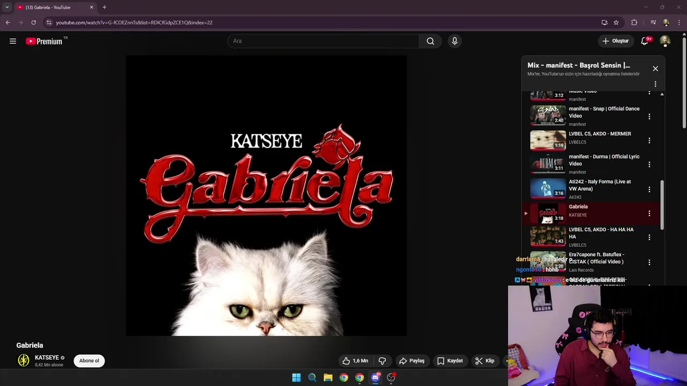The height and width of the screenshot is (386, 687).
Task: Open options for manifest Snap video
Action: (649, 116)
